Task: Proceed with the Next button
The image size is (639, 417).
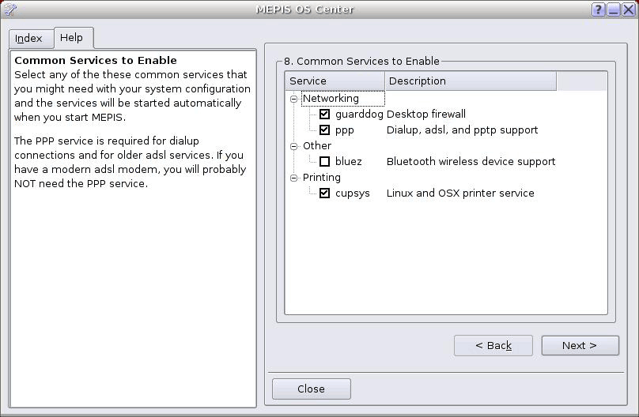Action: click(580, 345)
